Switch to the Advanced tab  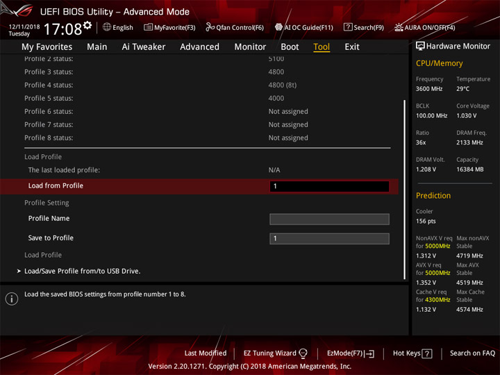click(x=199, y=47)
